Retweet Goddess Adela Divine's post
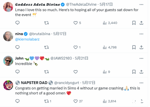 46,23
